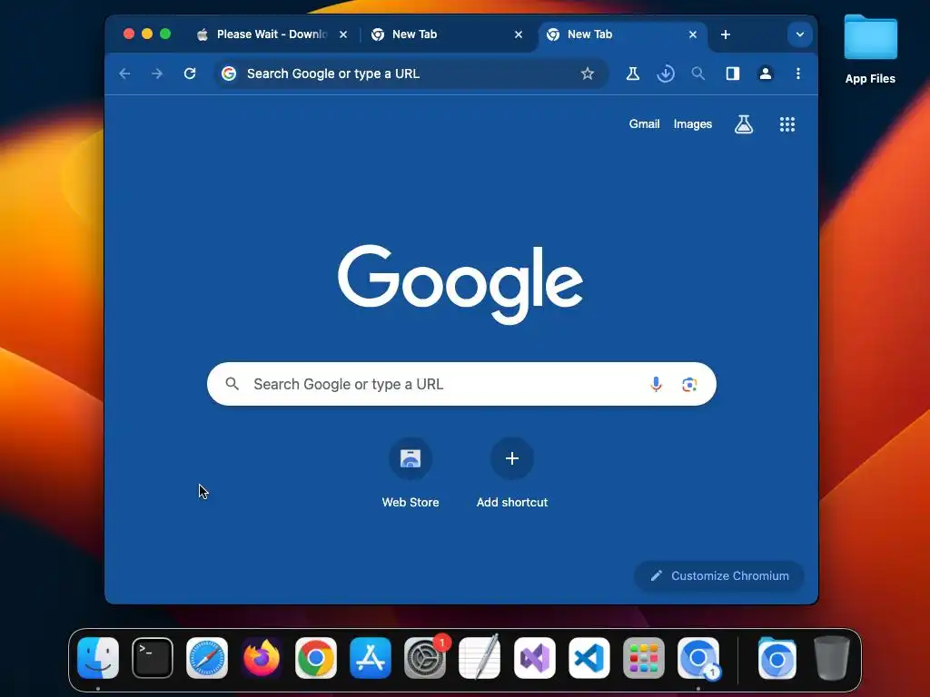Open Trash from the dock
Viewport: 930px width, 697px height.
(x=832, y=658)
